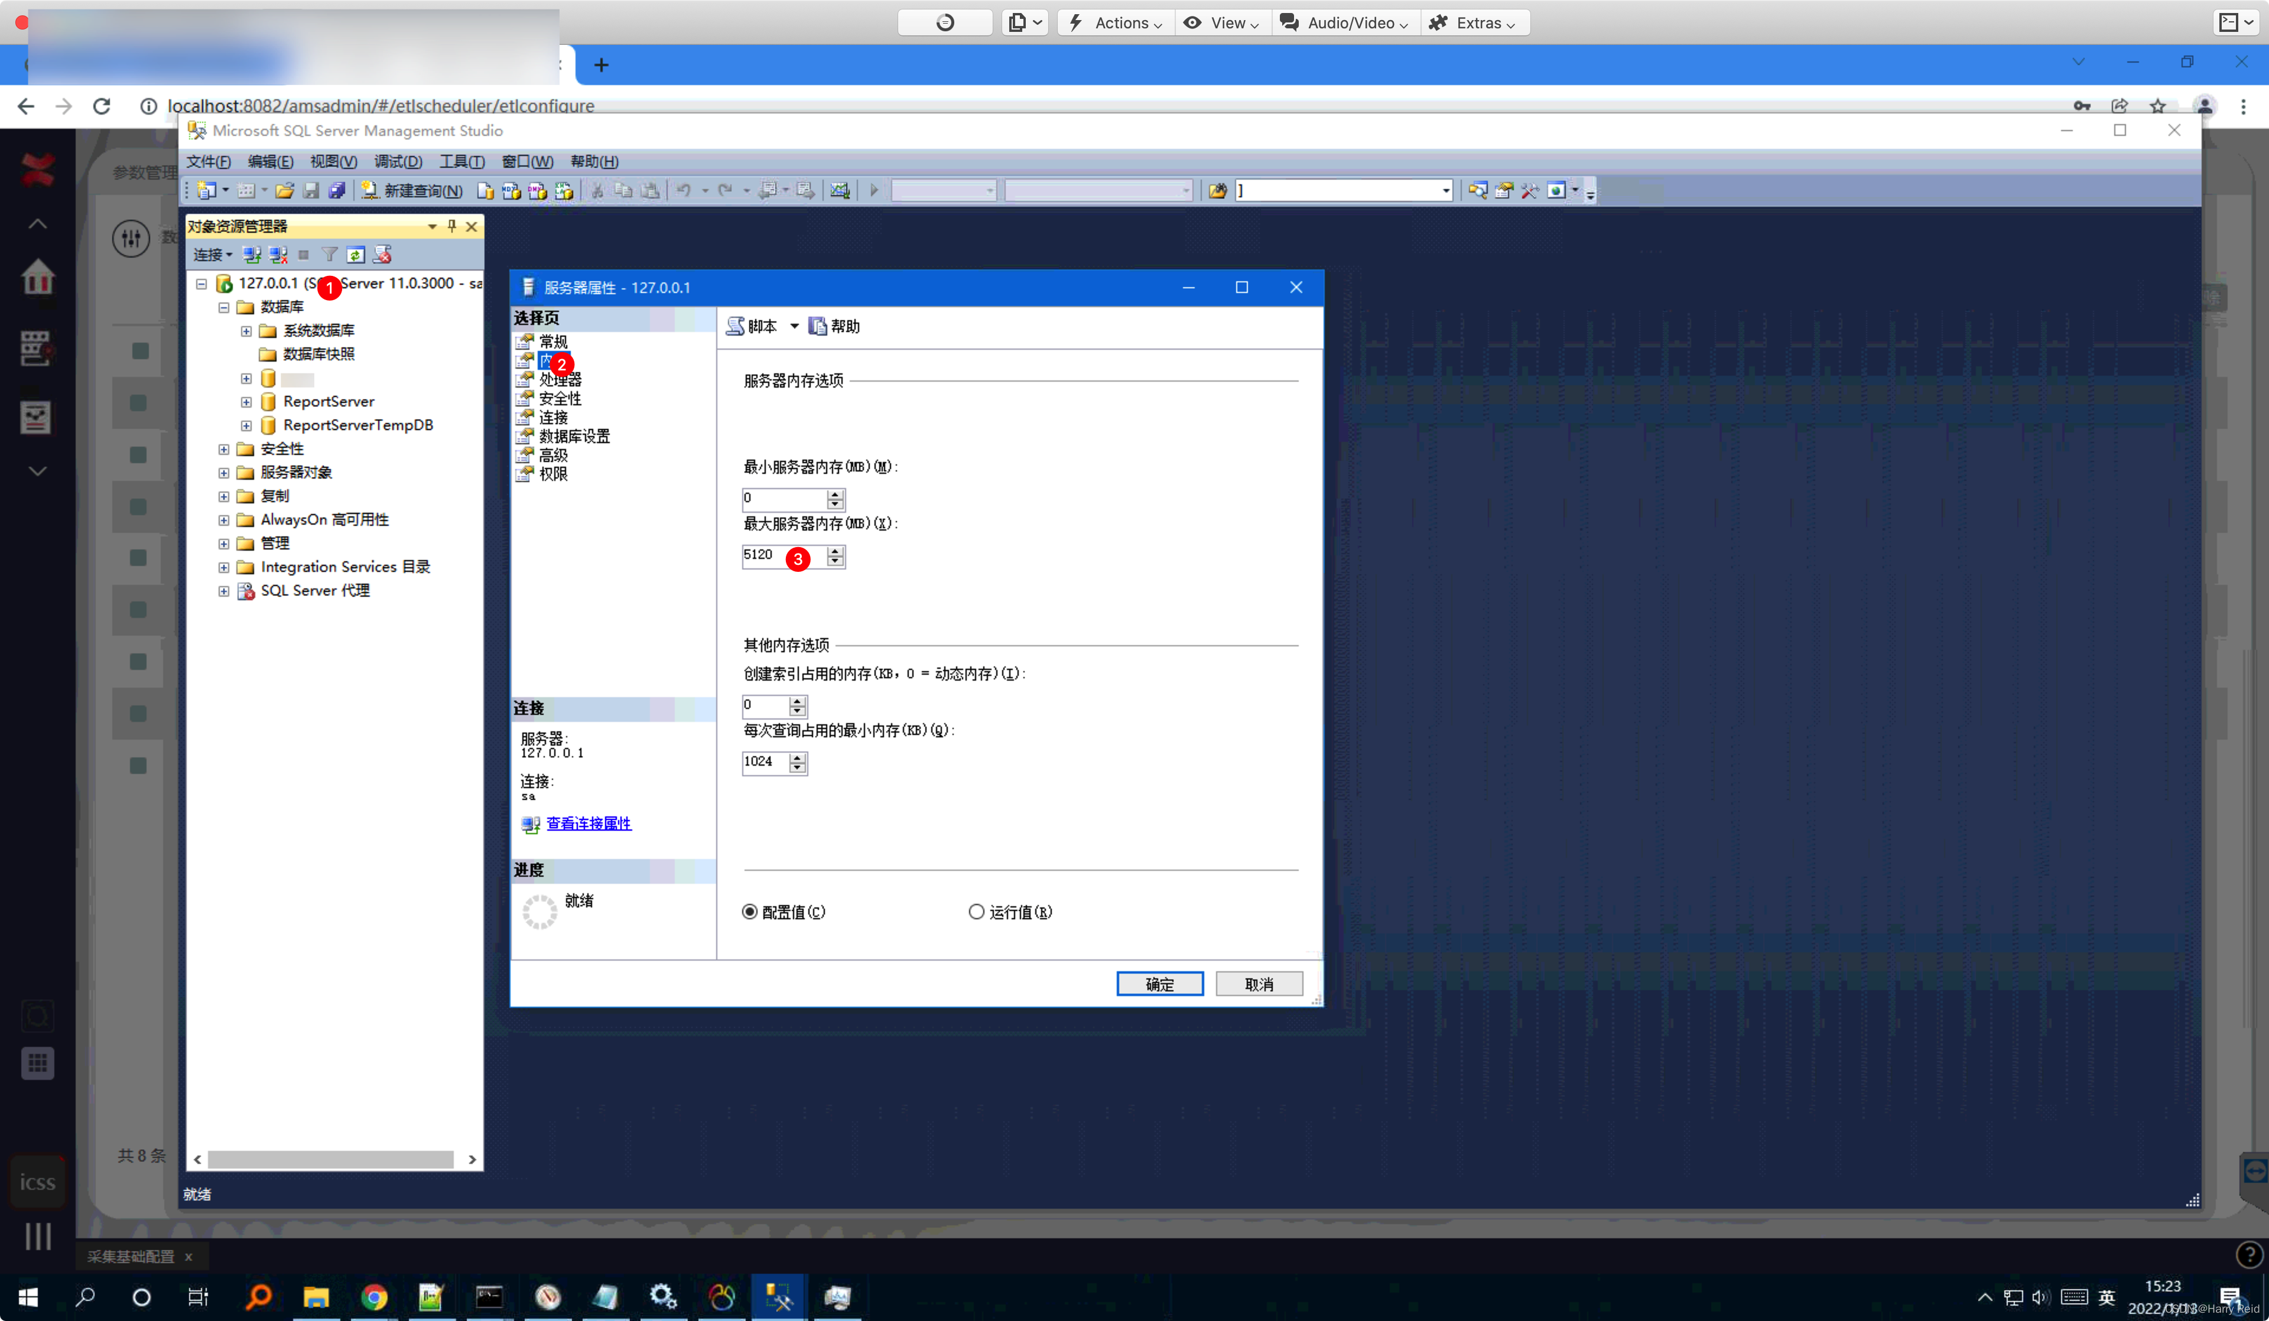Open Chrome from the Windows taskbar

[373, 1297]
